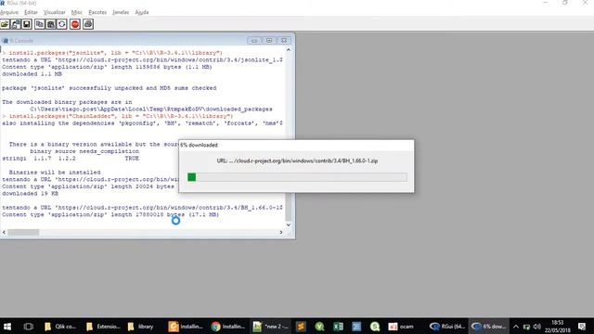The height and width of the screenshot is (334, 594).
Task: Open the green circular S taskbar icon
Action: coord(375,326)
